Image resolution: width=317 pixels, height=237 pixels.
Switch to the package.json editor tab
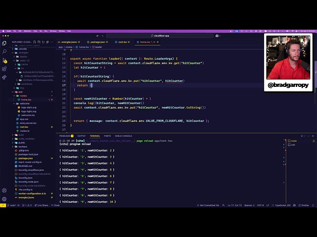pos(98,42)
